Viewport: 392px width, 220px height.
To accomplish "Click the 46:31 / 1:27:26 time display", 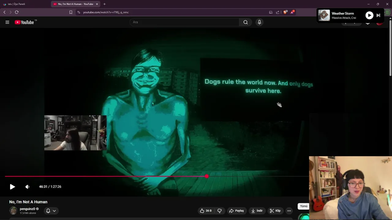I will tap(50, 187).
